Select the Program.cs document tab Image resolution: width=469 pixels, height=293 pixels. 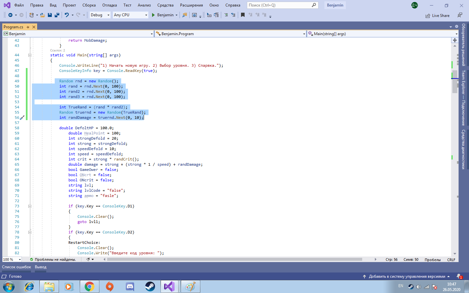point(13,27)
